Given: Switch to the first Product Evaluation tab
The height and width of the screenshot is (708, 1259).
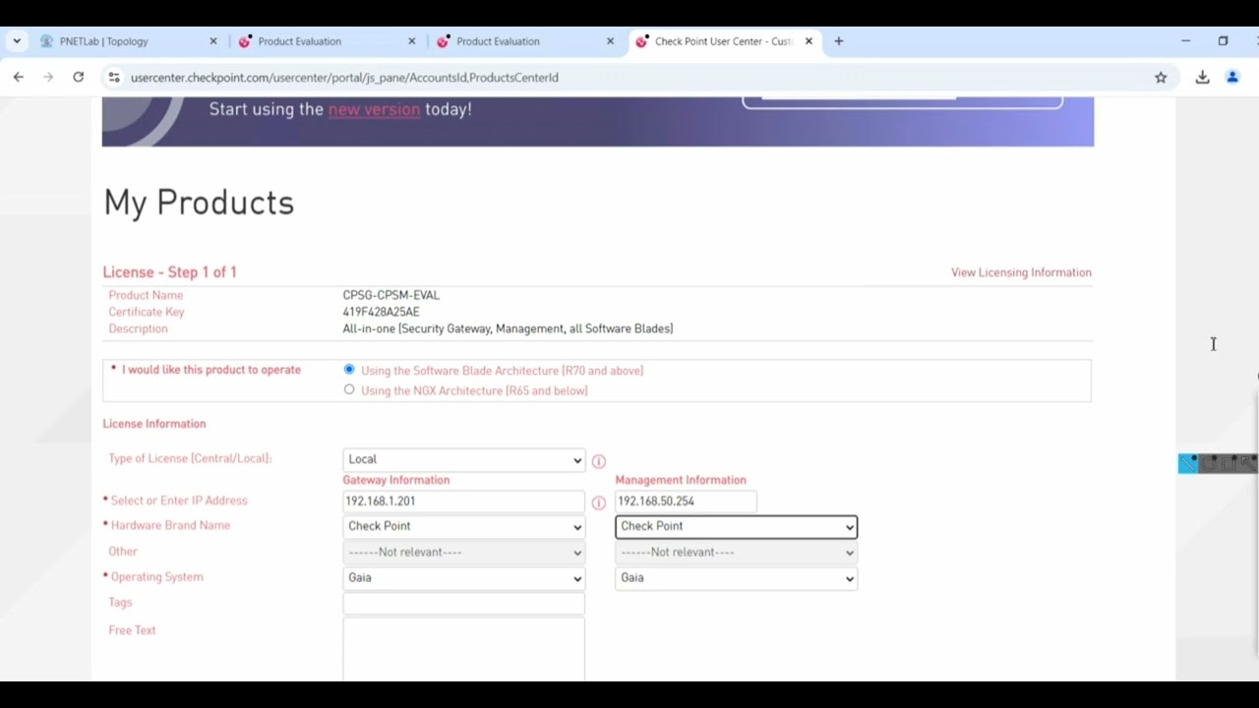Looking at the screenshot, I should click(x=328, y=41).
